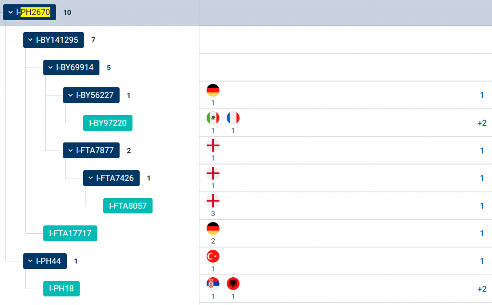Click the Turkey flag icon
The image size is (492, 305).
click(x=213, y=257)
